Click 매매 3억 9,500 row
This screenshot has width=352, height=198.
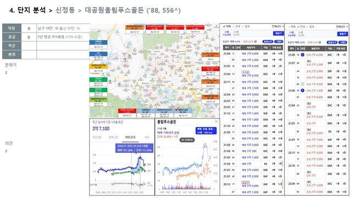(253, 66)
